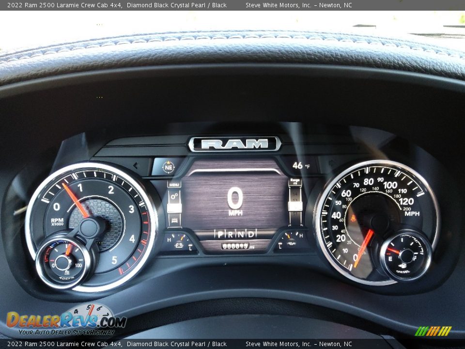Click the fuel pump icon above DIESEL
This screenshot has height=349, width=465.
(x=402, y=265)
